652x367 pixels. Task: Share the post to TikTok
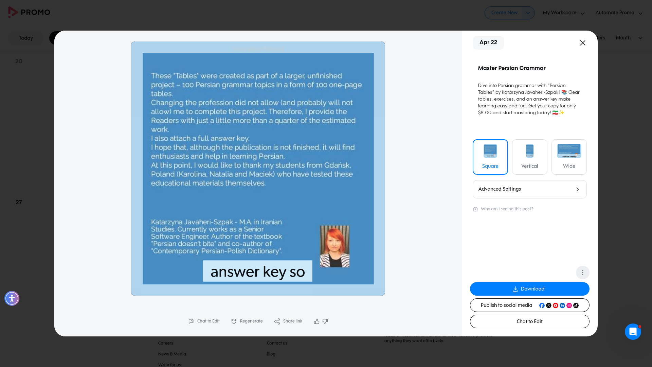[576, 305]
